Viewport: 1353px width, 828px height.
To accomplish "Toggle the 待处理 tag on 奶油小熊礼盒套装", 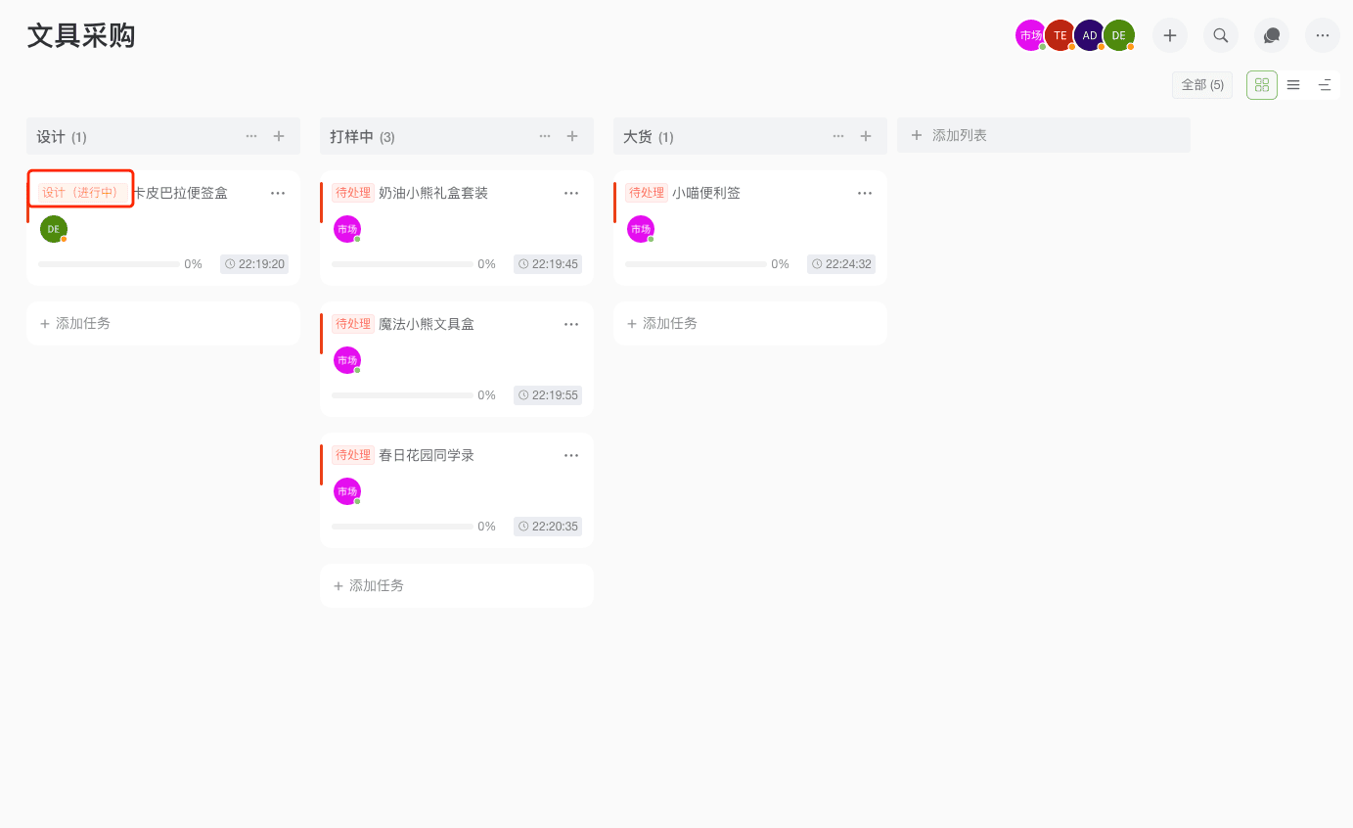I will coord(353,192).
